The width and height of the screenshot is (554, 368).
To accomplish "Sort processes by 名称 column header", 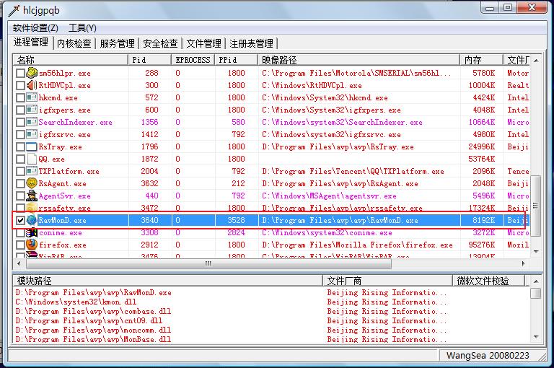I will point(71,60).
